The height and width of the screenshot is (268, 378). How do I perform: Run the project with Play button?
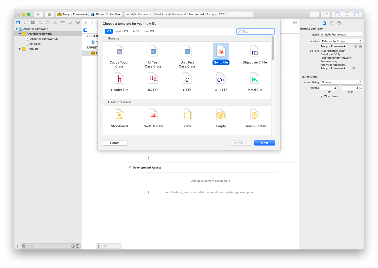click(x=38, y=14)
